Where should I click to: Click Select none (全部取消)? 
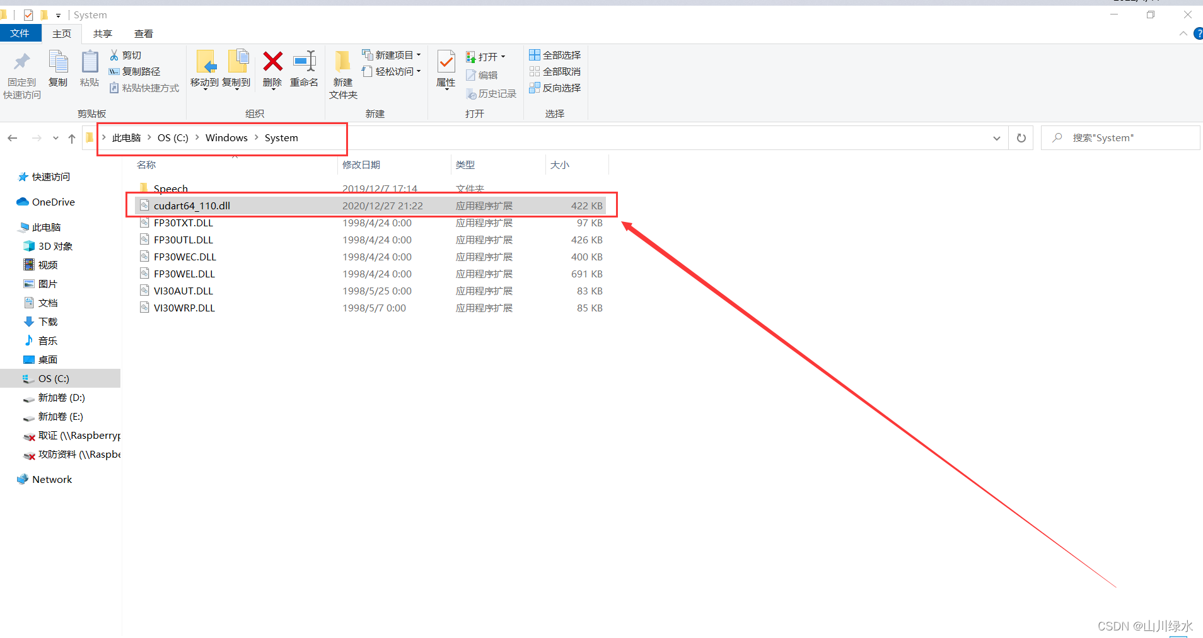coord(555,71)
